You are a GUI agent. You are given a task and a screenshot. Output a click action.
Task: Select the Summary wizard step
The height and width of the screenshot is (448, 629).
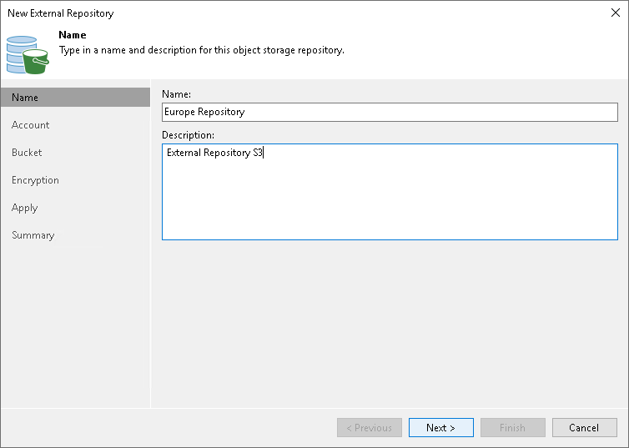point(33,235)
